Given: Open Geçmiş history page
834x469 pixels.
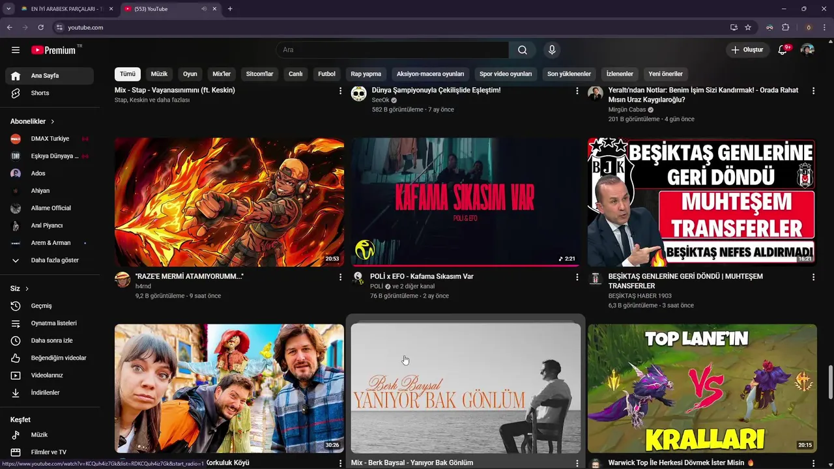Looking at the screenshot, I should click(50, 306).
